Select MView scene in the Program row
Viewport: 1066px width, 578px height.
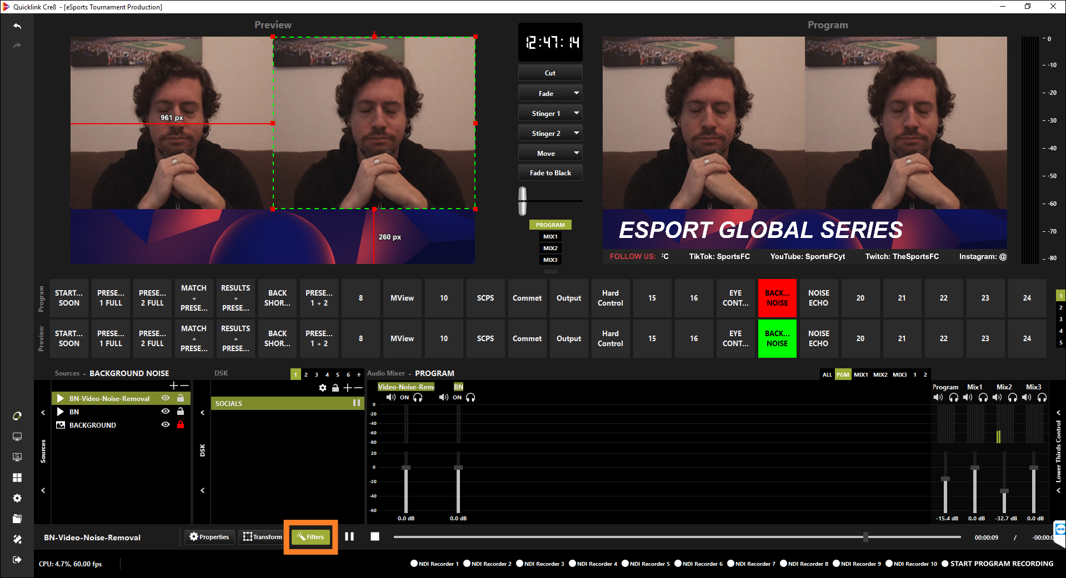(x=402, y=298)
